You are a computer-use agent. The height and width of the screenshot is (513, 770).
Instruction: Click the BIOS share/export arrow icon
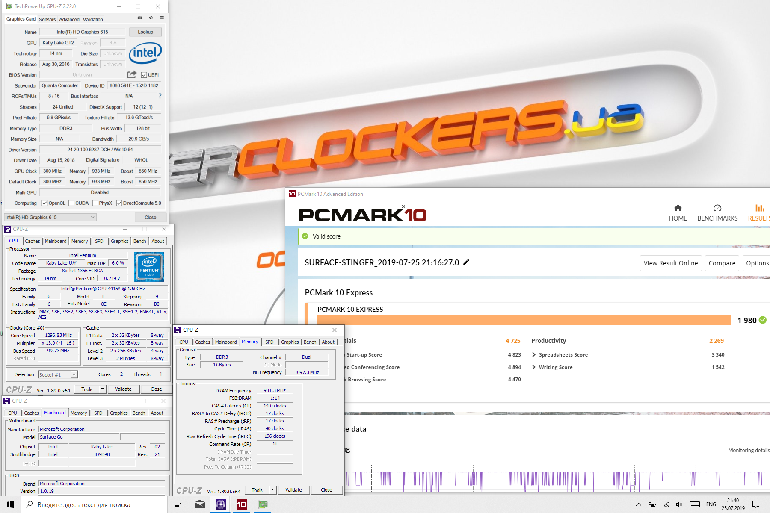[x=132, y=74]
